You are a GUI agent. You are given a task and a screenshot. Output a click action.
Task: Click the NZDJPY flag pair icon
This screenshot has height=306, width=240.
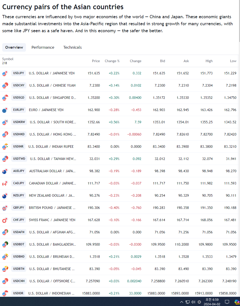coord(5,196)
